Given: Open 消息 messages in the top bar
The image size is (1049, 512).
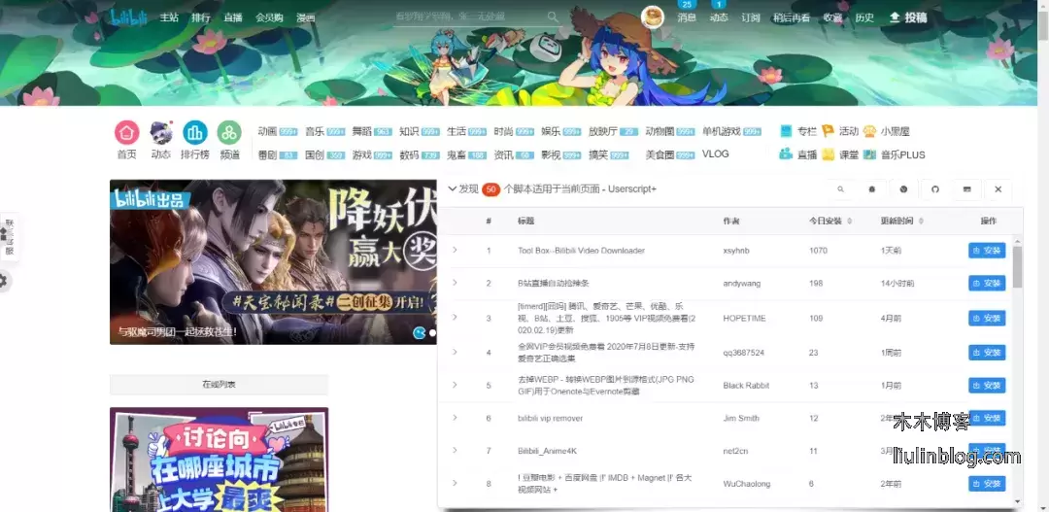Looking at the screenshot, I should tap(687, 17).
